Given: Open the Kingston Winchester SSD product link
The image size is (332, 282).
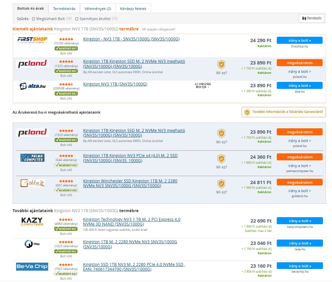Looking at the screenshot, I should (130, 183).
